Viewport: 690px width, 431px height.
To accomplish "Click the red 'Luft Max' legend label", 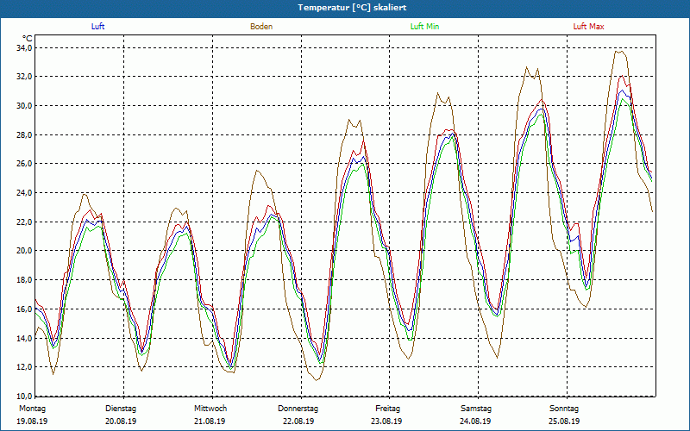I will tap(588, 27).
